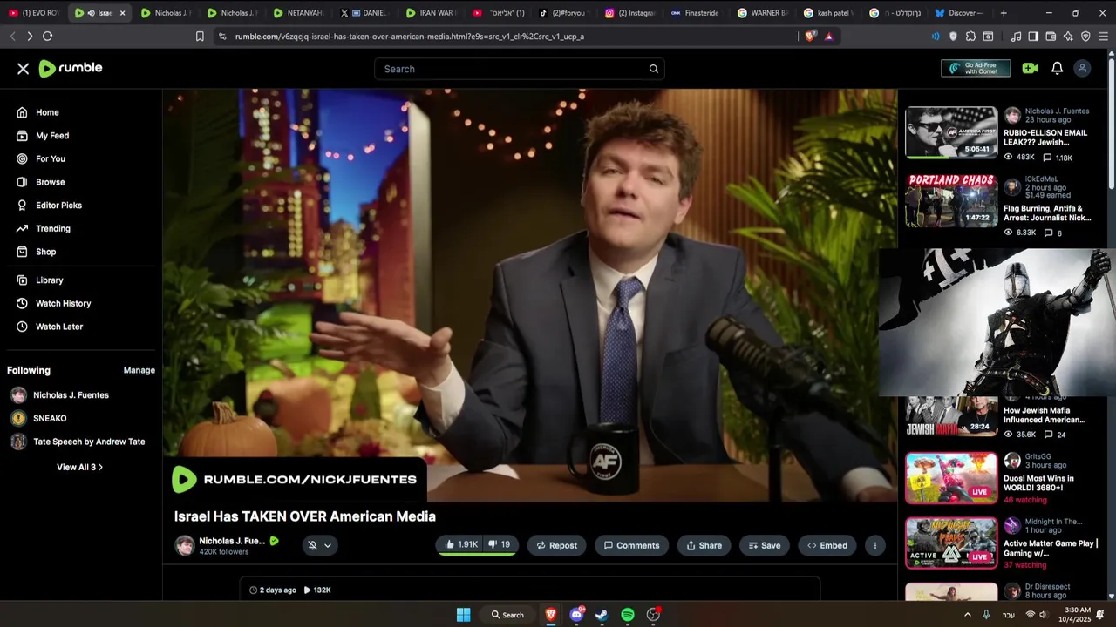1116x627 pixels.
Task: Open the notifications bell
Action: tap(1057, 68)
